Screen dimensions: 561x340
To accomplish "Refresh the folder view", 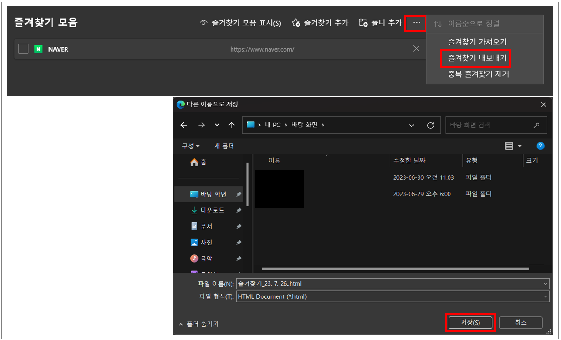I will 430,126.
